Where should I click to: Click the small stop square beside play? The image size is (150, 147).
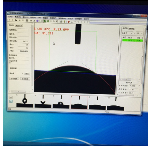click(13, 20)
